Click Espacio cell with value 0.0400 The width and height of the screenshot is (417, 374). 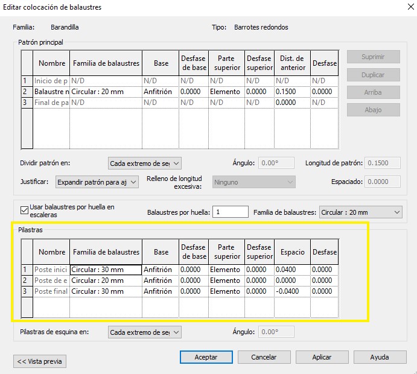pyautogui.click(x=292, y=270)
